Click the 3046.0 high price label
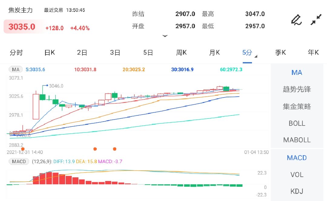 56,86
